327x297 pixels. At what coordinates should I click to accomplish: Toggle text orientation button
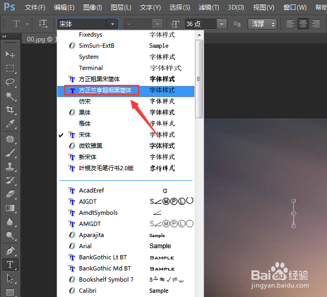[x=43, y=24]
